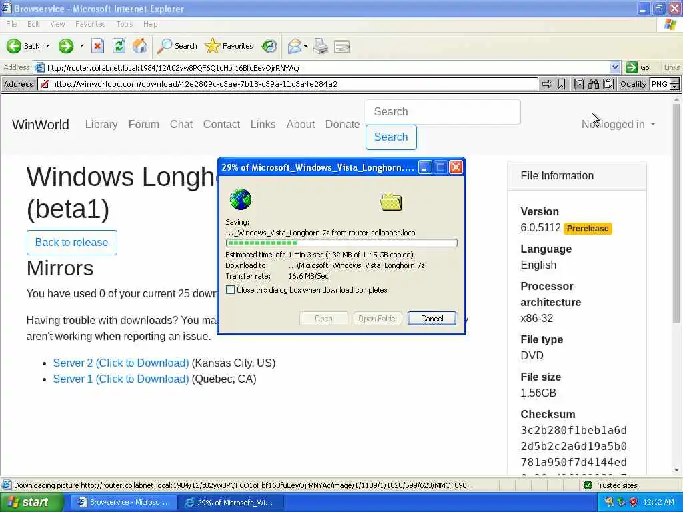Click the page vertical scrollbar thumb

676,213
